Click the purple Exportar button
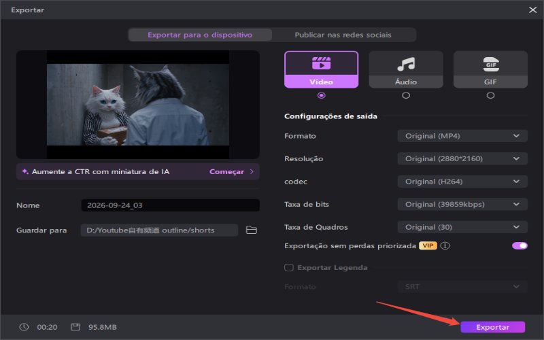The image size is (544, 340). [x=492, y=327]
